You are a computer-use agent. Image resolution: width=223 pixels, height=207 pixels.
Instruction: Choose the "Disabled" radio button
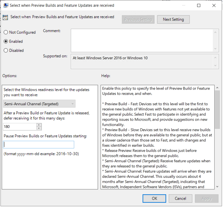tap(5, 50)
